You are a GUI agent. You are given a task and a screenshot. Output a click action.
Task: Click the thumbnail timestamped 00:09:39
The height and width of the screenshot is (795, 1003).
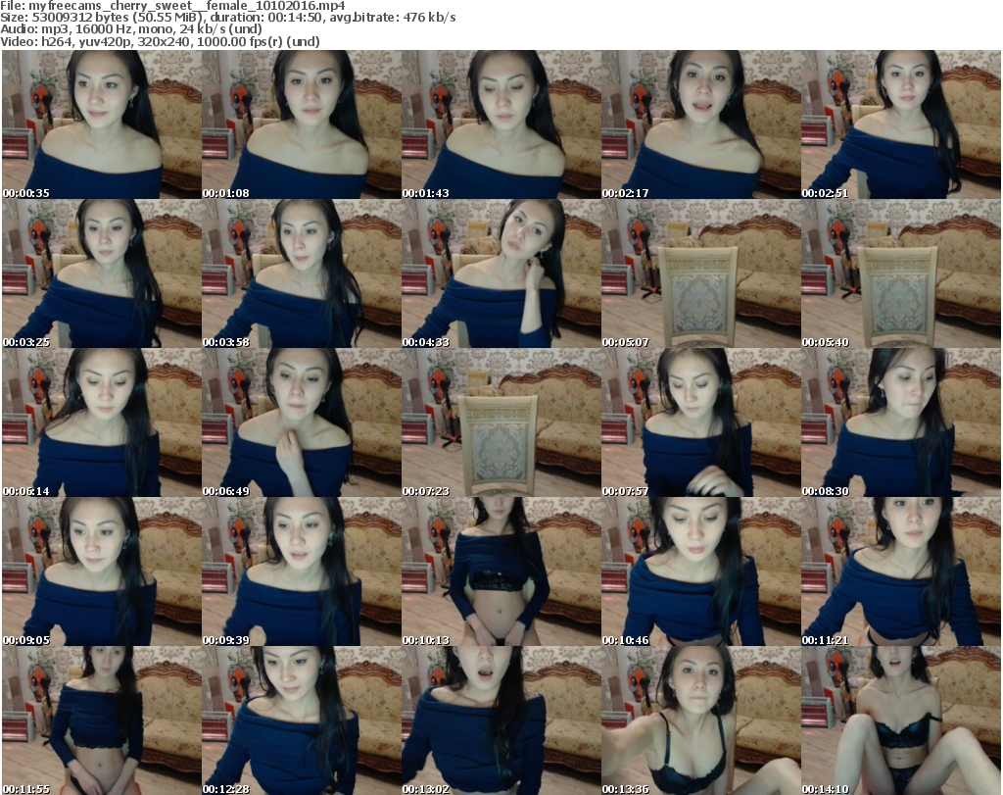click(x=302, y=571)
